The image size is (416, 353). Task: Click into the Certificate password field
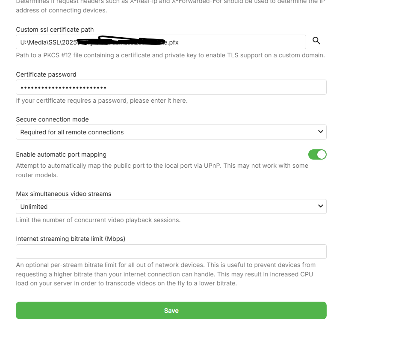click(171, 87)
